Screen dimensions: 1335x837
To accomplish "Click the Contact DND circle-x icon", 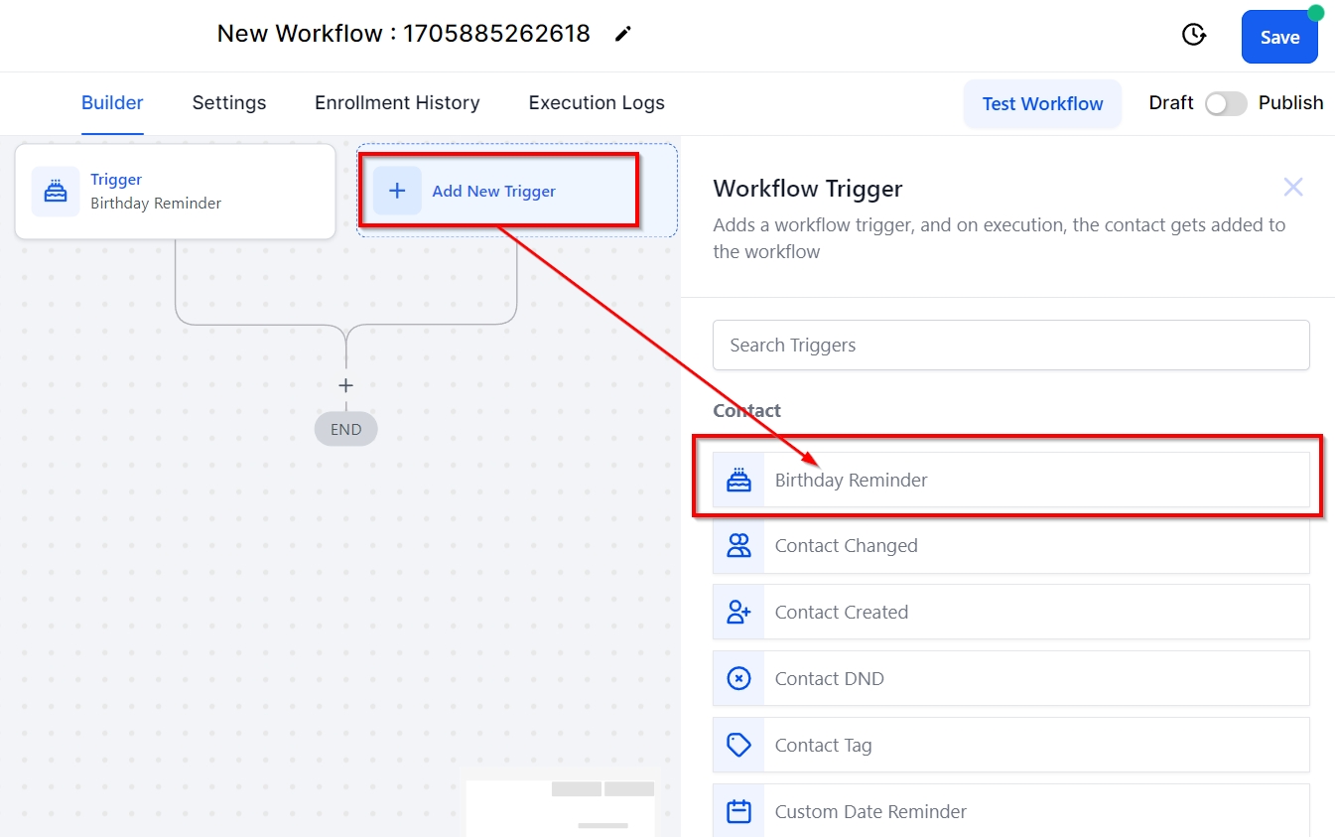I will [738, 678].
